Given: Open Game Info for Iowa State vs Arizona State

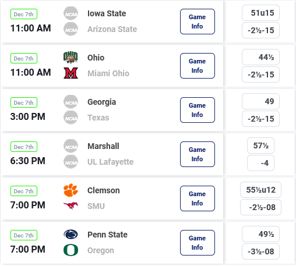Looking at the screenshot, I should [x=198, y=22].
